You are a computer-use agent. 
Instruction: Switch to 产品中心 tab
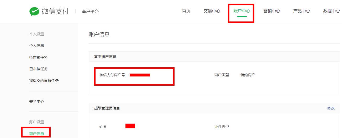(x=302, y=11)
